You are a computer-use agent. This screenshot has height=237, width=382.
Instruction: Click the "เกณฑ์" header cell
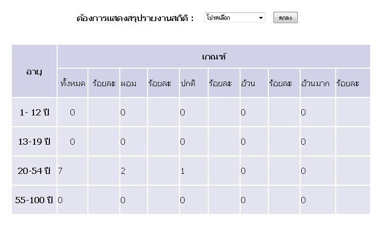pos(214,56)
